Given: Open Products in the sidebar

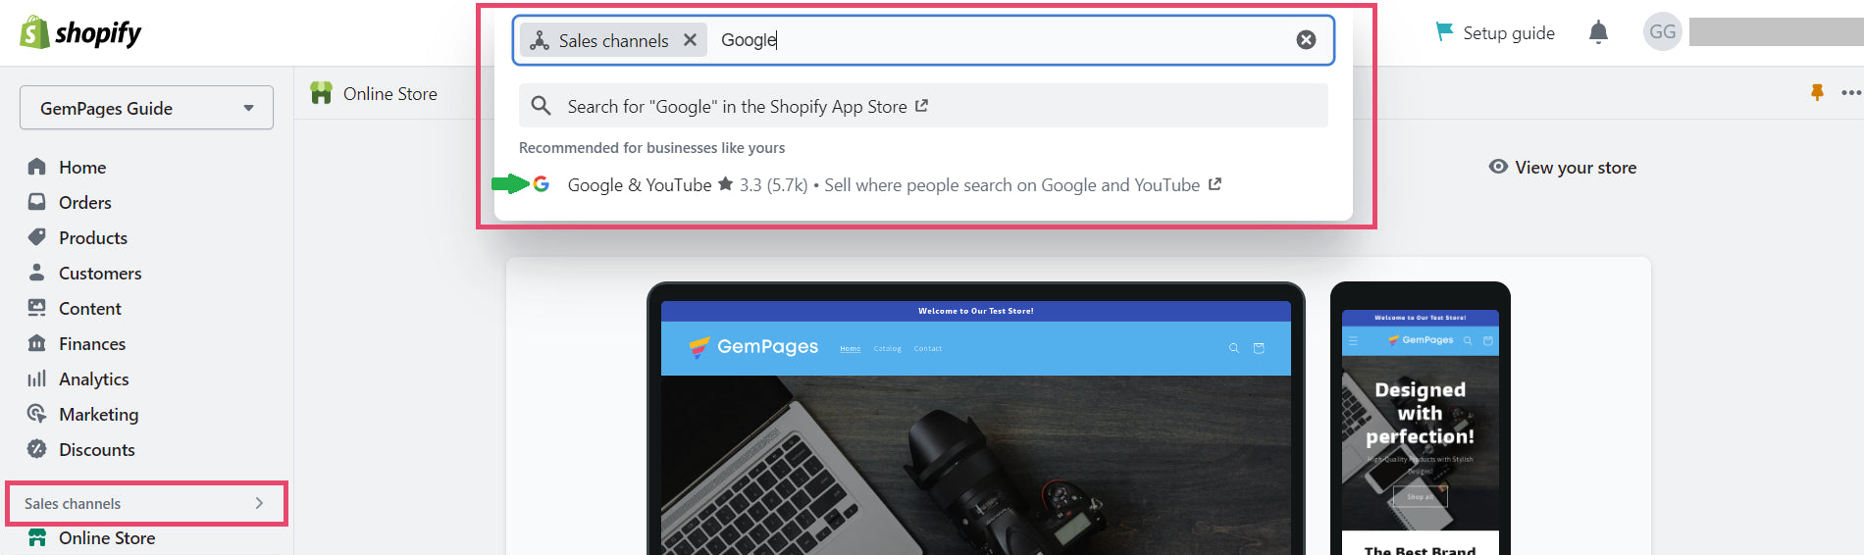Looking at the screenshot, I should click(93, 238).
